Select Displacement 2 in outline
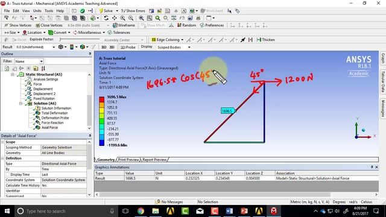 point(44,94)
